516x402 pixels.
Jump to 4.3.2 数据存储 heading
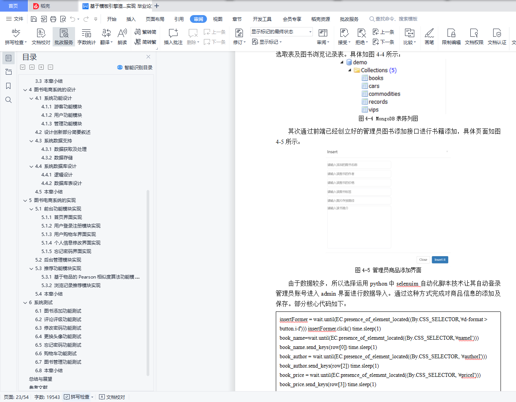pyautogui.click(x=57, y=158)
